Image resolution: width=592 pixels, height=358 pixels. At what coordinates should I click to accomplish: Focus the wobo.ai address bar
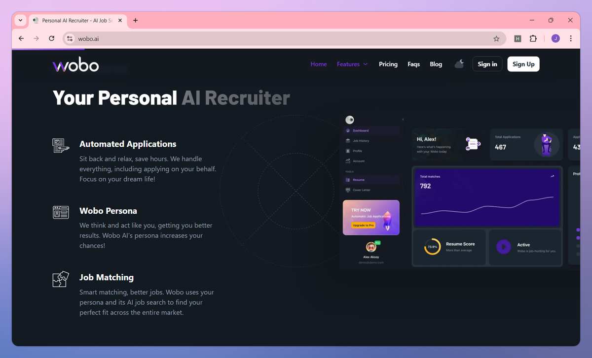tap(284, 38)
